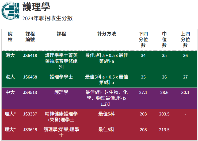This screenshot has height=141, width=198.
Task: Select course code JS6418
Action: point(30,56)
